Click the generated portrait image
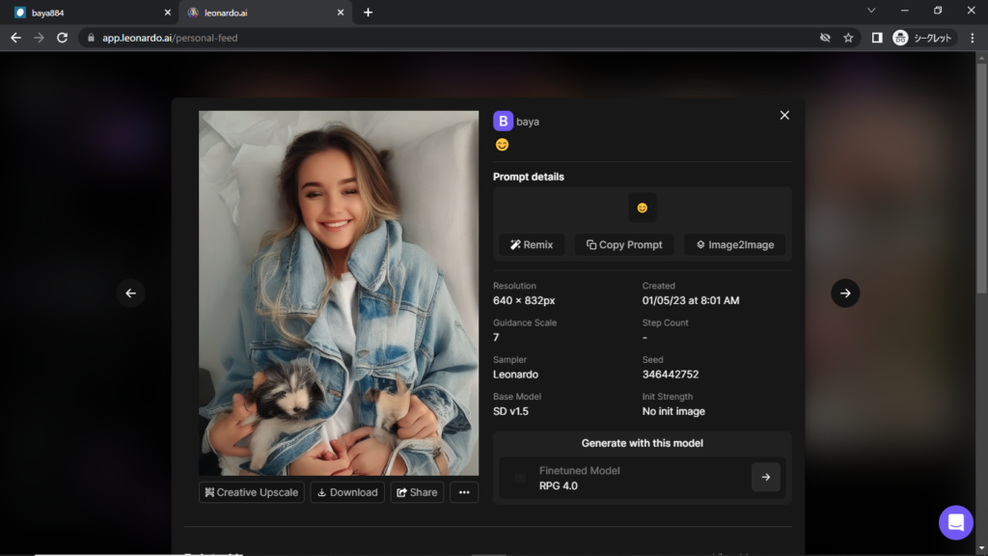The image size is (988, 556). click(x=339, y=292)
